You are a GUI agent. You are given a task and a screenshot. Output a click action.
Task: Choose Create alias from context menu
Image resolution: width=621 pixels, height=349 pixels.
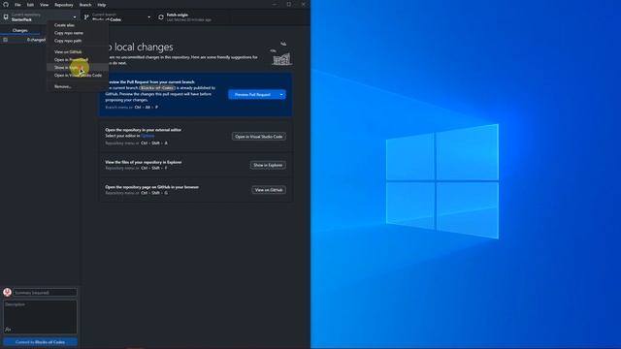click(78, 25)
